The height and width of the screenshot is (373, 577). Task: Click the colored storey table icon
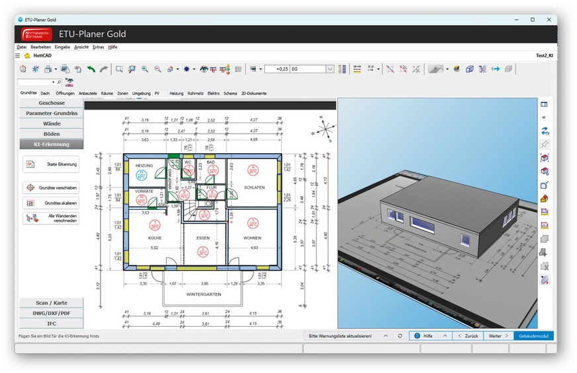click(342, 69)
